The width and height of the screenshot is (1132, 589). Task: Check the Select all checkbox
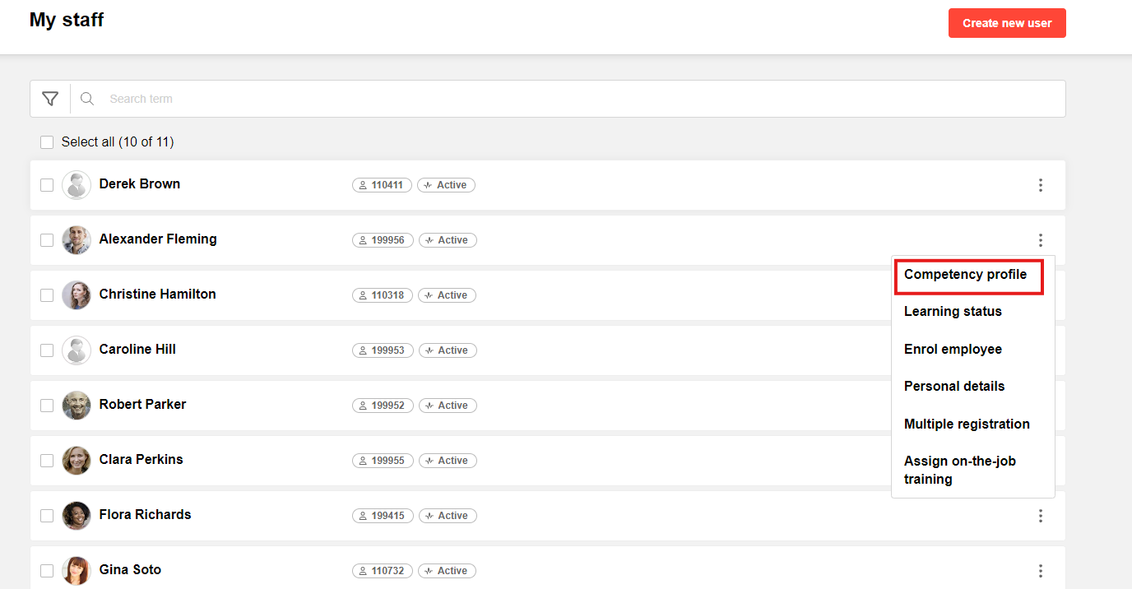(x=47, y=142)
